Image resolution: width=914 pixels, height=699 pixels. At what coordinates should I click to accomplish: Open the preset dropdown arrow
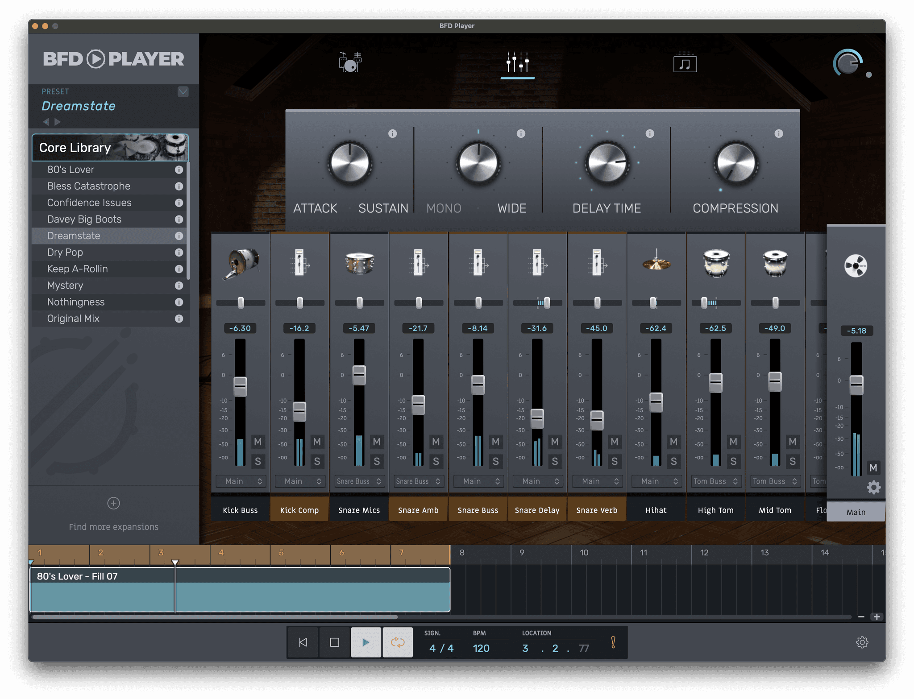pos(183,92)
